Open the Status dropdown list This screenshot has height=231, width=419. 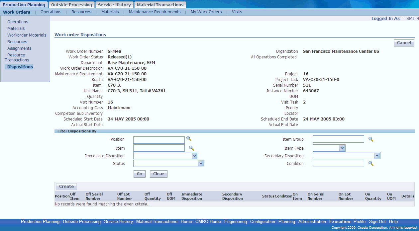coord(201,163)
